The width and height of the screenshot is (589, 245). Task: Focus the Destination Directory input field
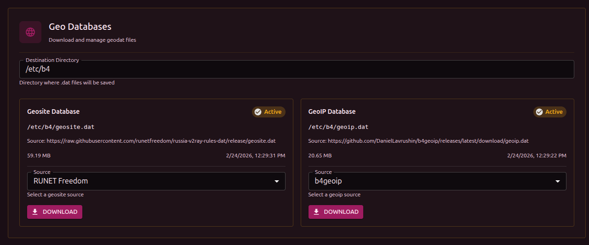click(297, 69)
